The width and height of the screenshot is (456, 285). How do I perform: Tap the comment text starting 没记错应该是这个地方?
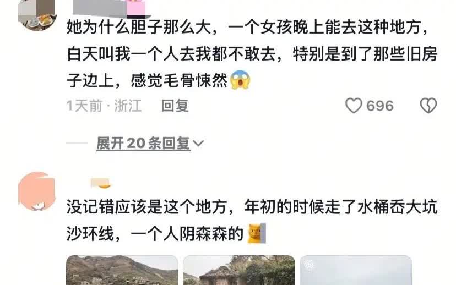coord(252,220)
